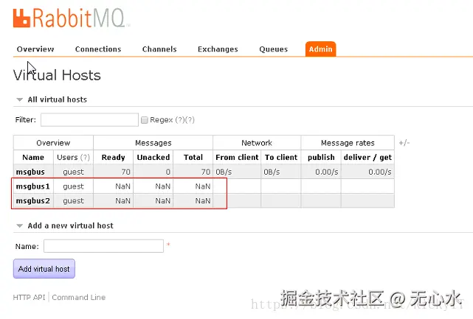
Task: Sort by From client column
Action: [x=237, y=157]
